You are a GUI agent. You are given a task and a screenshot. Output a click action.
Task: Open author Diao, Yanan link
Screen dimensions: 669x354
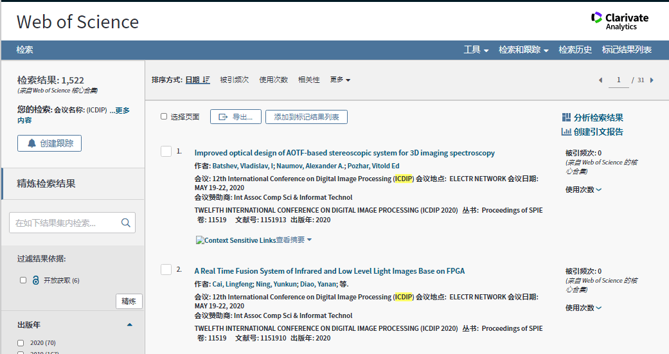(318, 284)
